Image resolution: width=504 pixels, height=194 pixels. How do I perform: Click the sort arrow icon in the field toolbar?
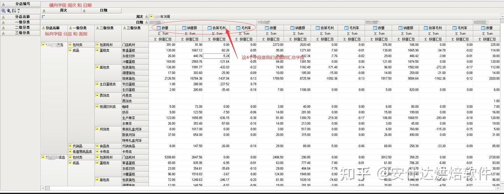pyautogui.click(x=14, y=11)
